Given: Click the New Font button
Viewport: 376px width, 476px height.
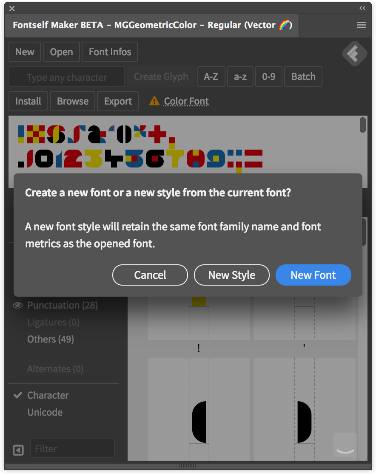Looking at the screenshot, I should pyautogui.click(x=313, y=275).
